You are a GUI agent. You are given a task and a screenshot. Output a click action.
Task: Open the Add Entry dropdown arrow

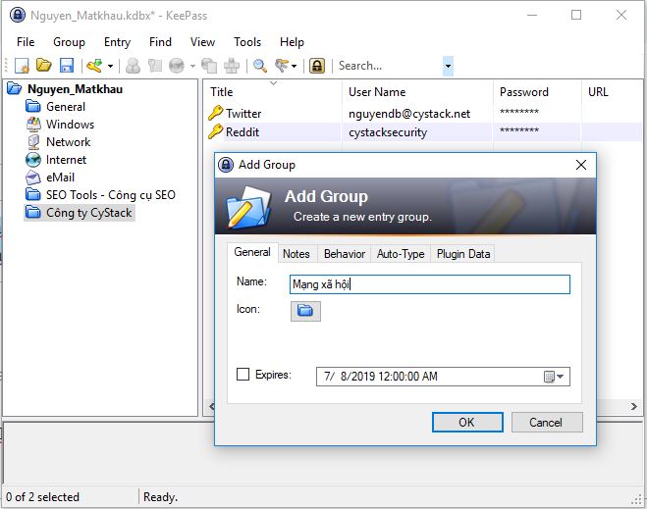110,66
